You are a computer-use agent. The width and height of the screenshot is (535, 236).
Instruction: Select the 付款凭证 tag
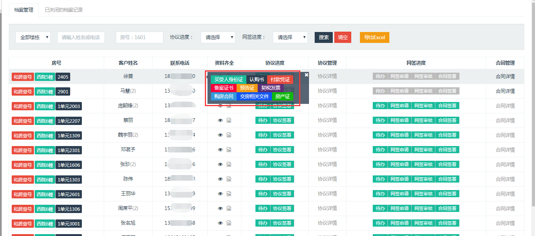pos(280,79)
